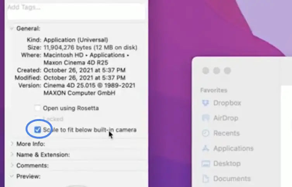Uncheck Scale to fit below built-in camera
Viewport: 292px width, 187px height.
point(38,130)
